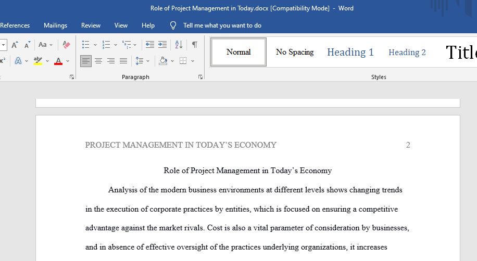Click the Styles group label
This screenshot has height=261, width=477.
pos(379,77)
